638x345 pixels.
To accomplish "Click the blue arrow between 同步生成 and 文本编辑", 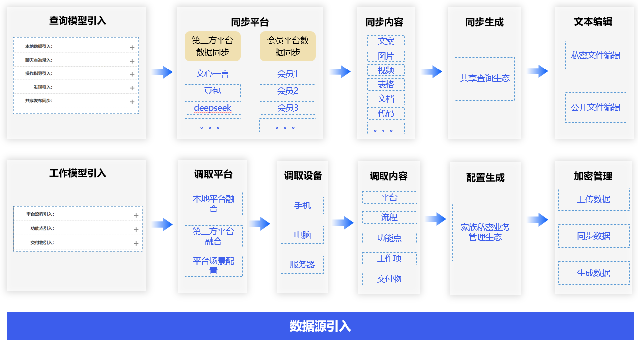I will coord(537,71).
